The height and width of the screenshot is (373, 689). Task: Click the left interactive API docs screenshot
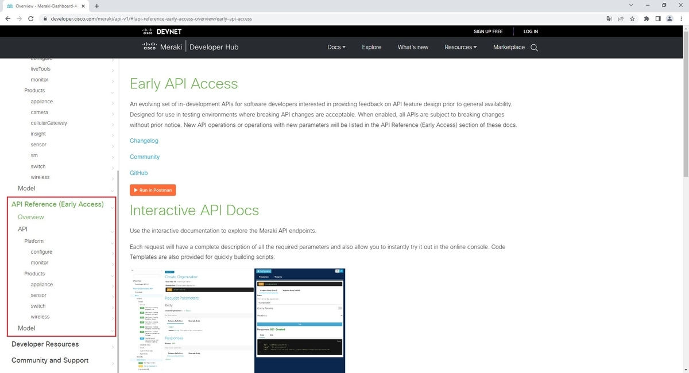point(191,320)
